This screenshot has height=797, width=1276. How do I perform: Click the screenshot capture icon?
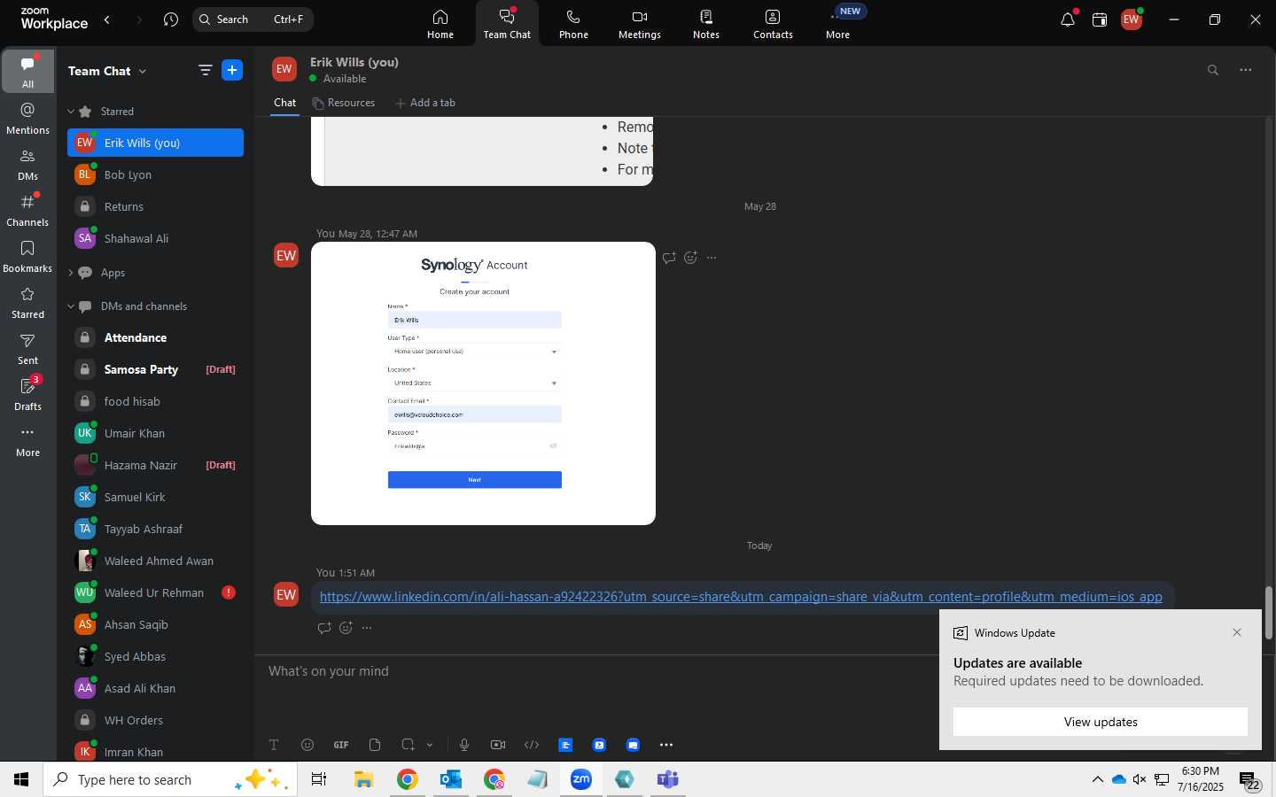point(408,745)
